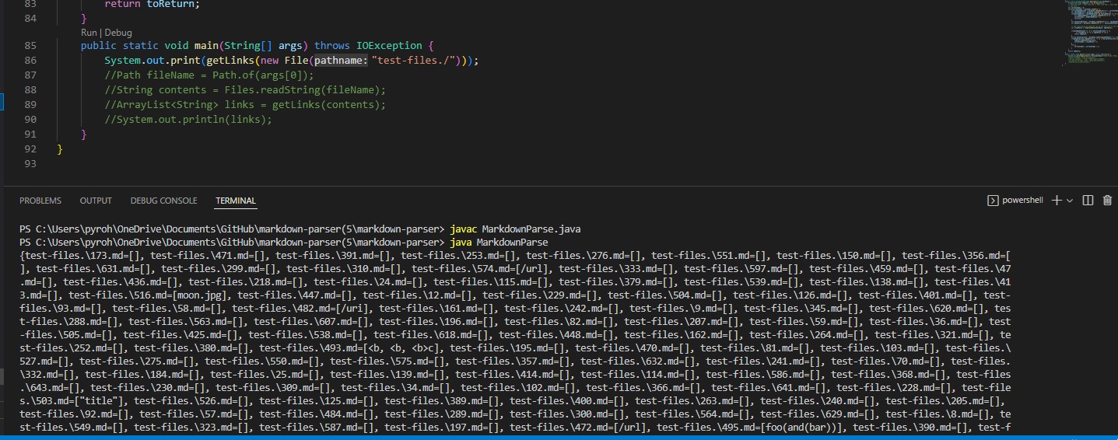Image resolution: width=1118 pixels, height=440 pixels.
Task: Kill the terminal using the trash icon
Action: pyautogui.click(x=1108, y=201)
